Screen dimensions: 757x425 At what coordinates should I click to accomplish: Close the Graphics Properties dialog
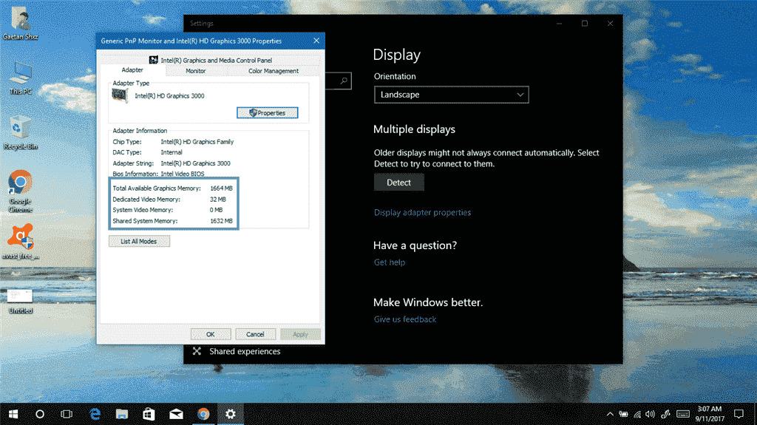[x=316, y=41]
